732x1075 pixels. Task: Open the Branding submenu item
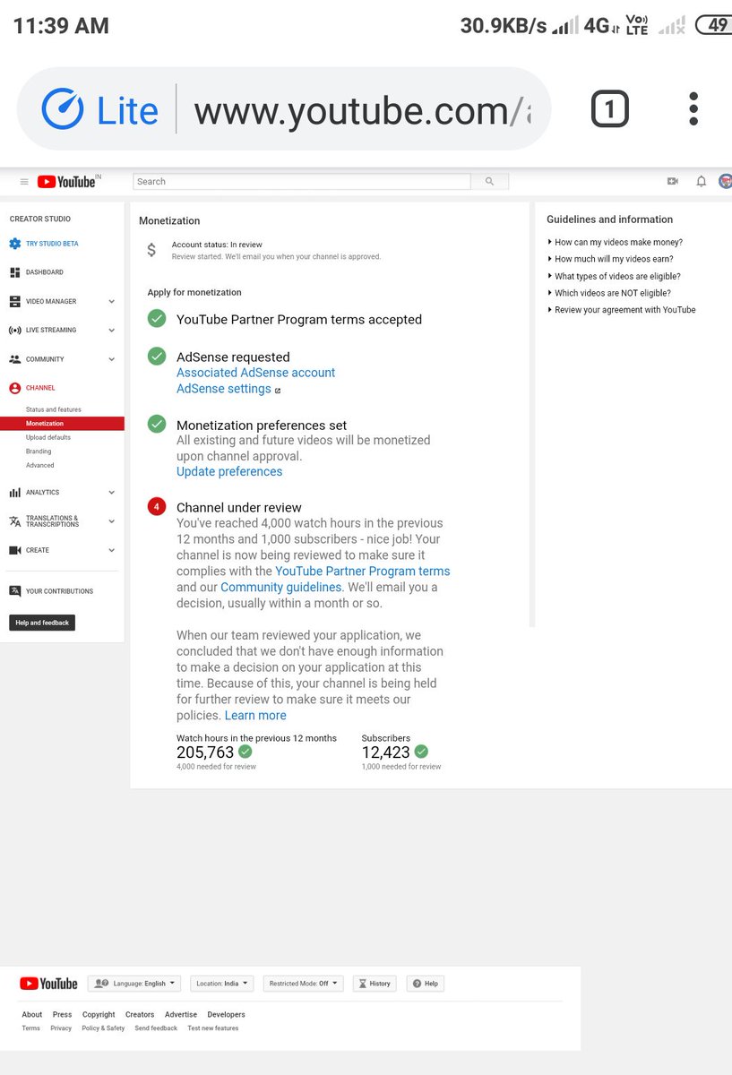click(x=39, y=451)
